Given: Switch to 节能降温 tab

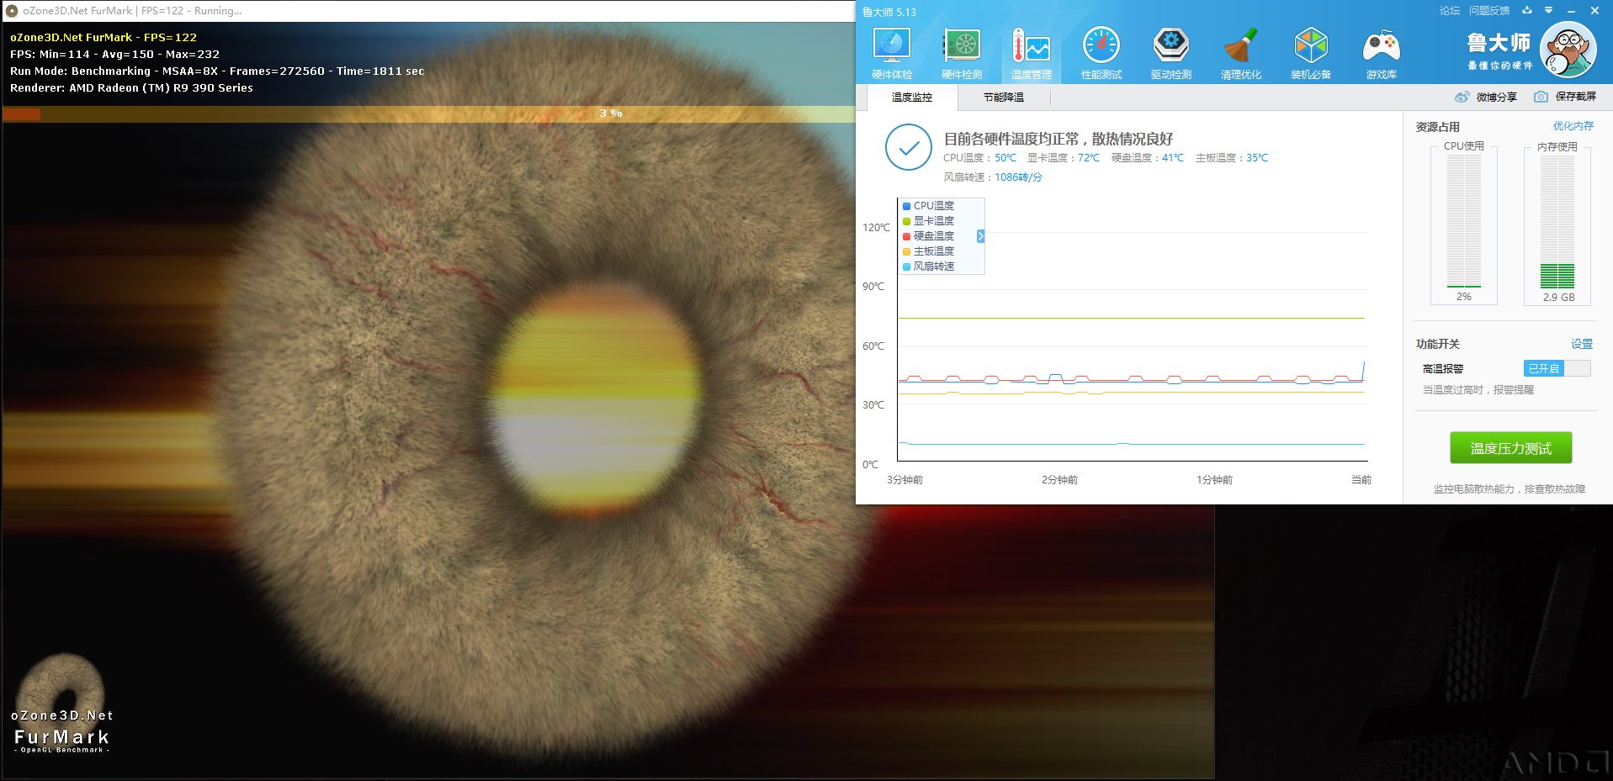Looking at the screenshot, I should [x=1004, y=98].
